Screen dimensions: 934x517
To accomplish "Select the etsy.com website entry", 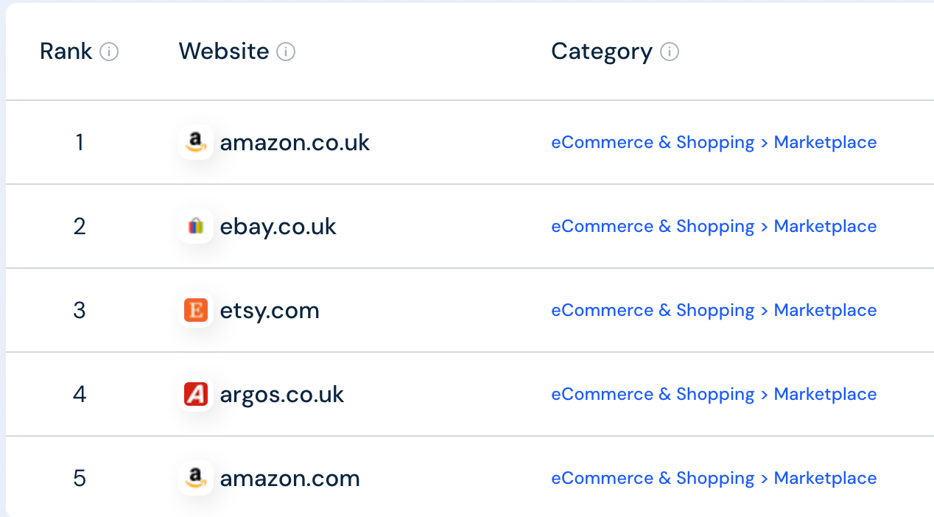I will pos(269,310).
